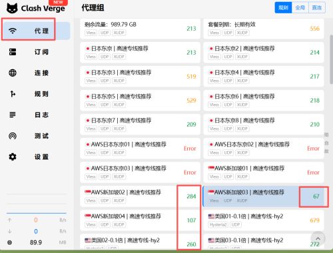Viewport: 333px width, 253px height.
Task: Click the 套餐到期 长期有效 card
Action: pyautogui.click(x=264, y=29)
